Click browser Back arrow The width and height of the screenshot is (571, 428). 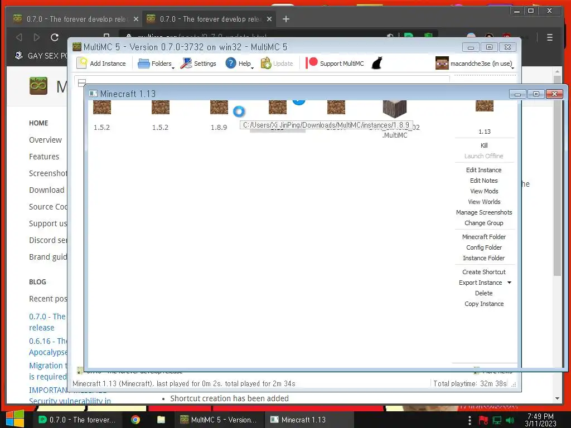19,37
